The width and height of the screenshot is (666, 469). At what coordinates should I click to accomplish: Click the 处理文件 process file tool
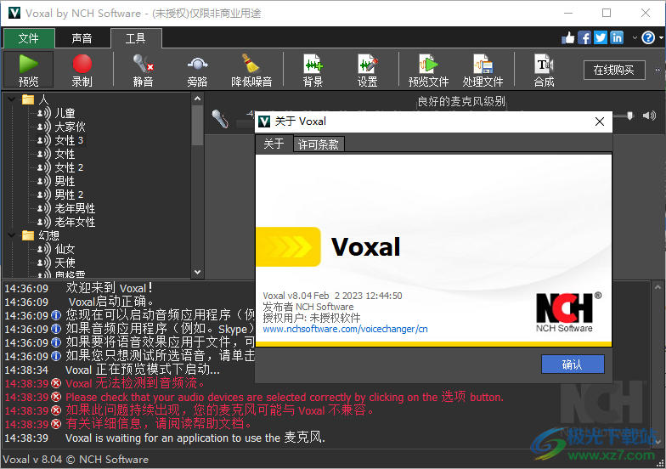483,70
